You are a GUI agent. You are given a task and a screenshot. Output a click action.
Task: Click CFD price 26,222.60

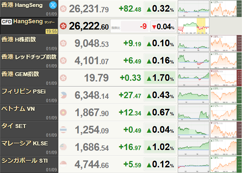coord(89,26)
